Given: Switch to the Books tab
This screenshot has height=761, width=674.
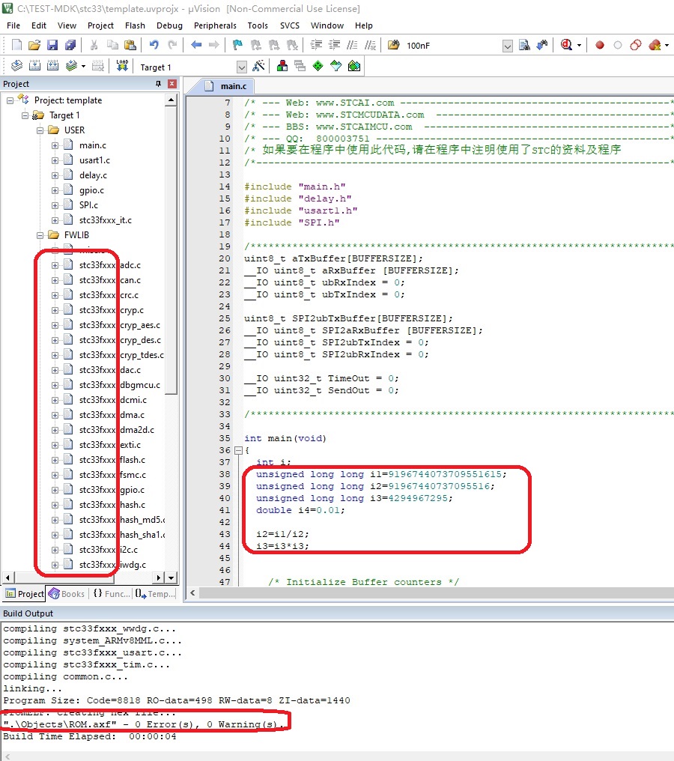Looking at the screenshot, I should (67, 593).
